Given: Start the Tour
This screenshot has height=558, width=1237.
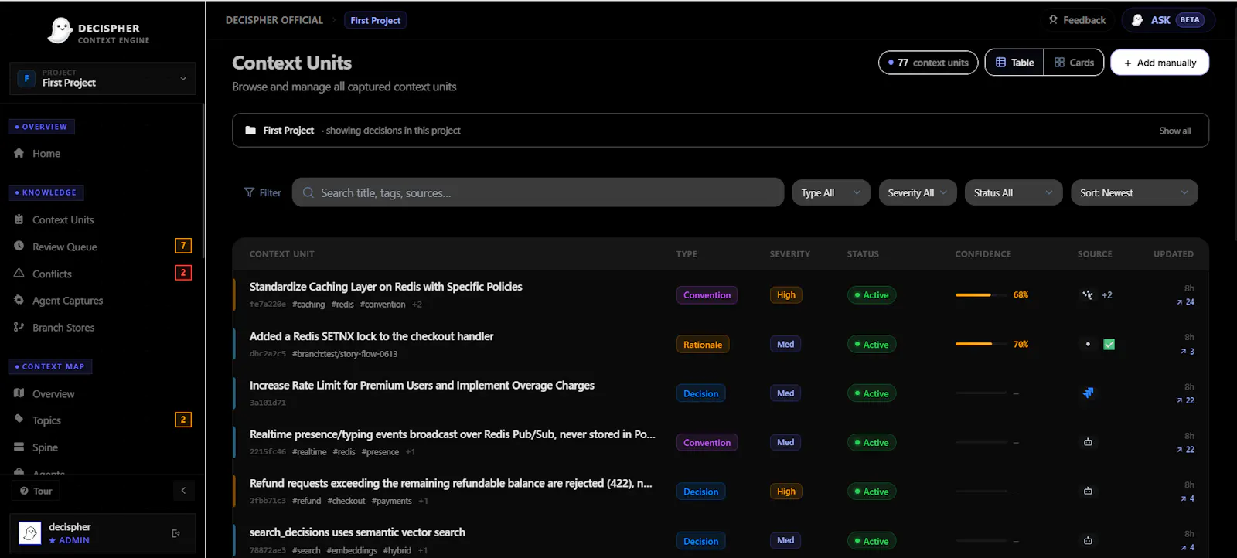Looking at the screenshot, I should click(x=36, y=491).
